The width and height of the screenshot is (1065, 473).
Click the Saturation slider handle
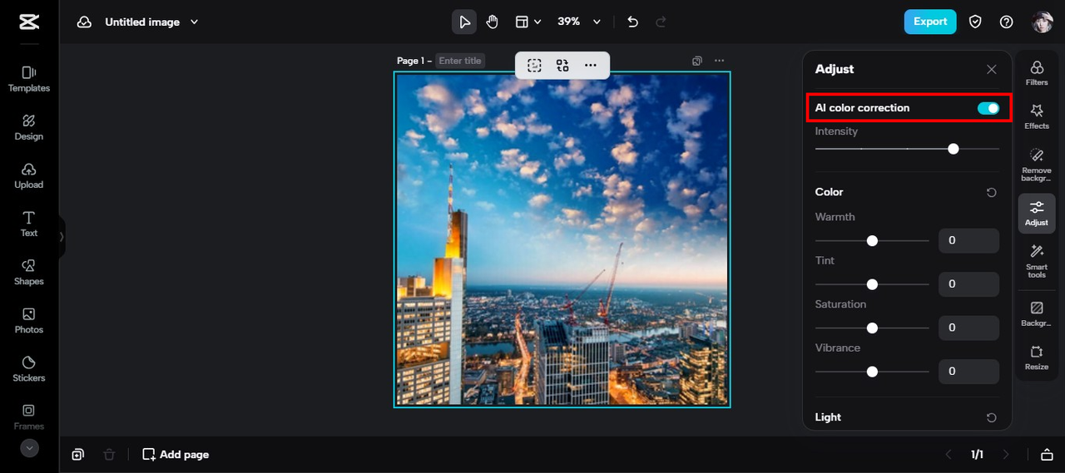tap(872, 328)
